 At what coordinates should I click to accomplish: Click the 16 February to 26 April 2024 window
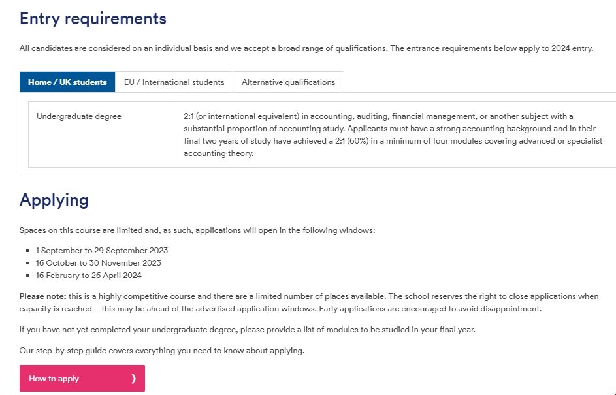coord(89,276)
